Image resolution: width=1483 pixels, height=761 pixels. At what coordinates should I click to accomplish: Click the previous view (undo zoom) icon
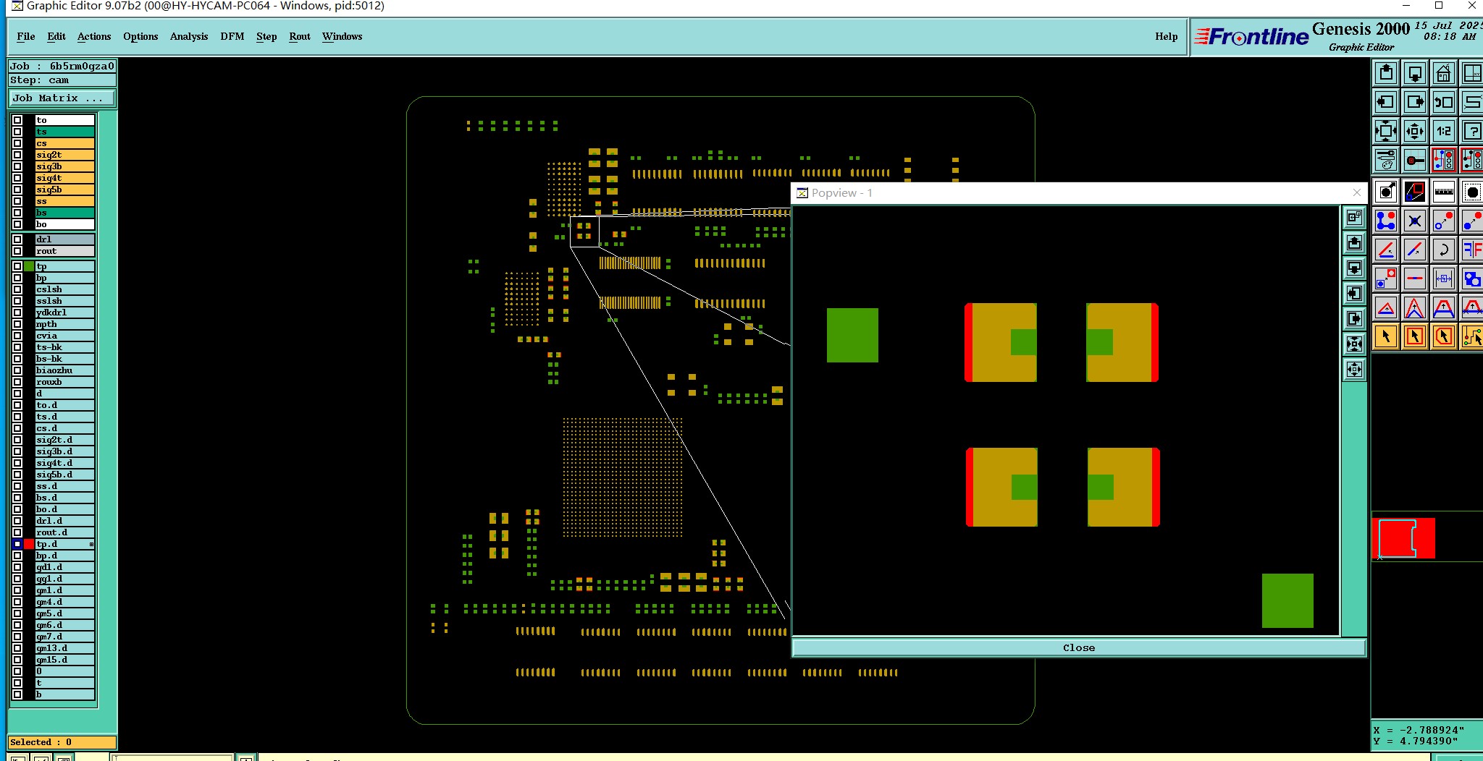pyautogui.click(x=1444, y=102)
